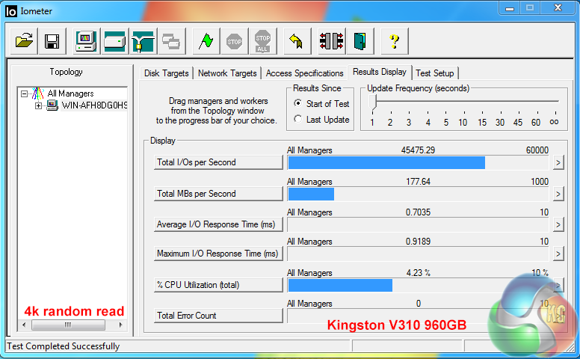Reset workers with the yellow arrow icon
Screen dimensions: 580x359
(297, 41)
